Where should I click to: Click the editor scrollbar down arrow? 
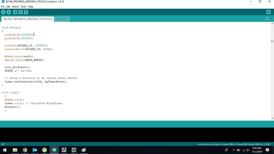pos(272,118)
